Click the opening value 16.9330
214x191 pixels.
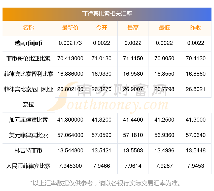tap(101, 74)
